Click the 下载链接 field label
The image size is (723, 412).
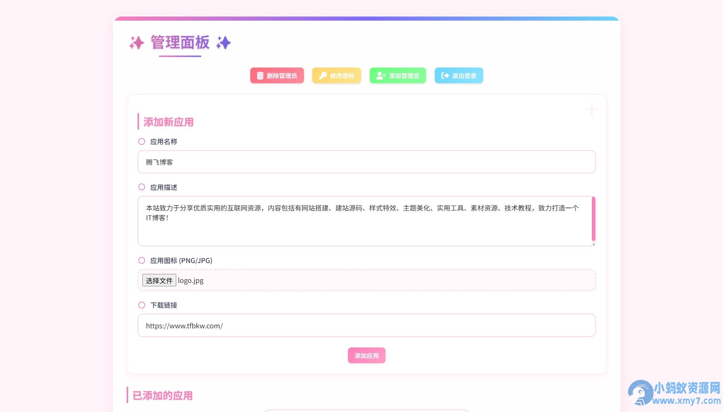click(163, 305)
